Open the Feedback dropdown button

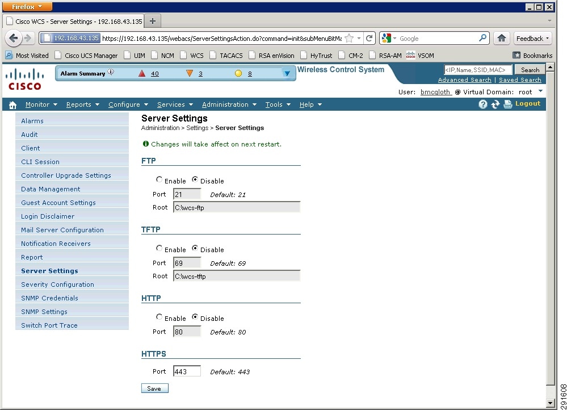[532, 38]
